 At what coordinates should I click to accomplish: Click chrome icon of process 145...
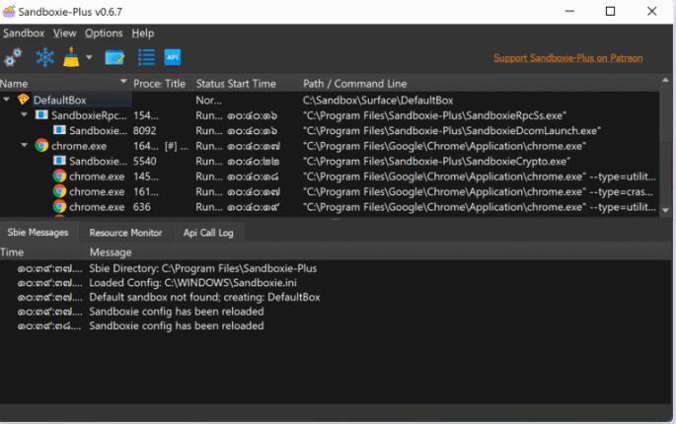point(59,176)
